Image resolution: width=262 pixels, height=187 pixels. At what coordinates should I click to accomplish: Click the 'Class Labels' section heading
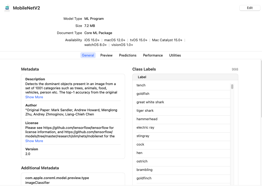[144, 69]
